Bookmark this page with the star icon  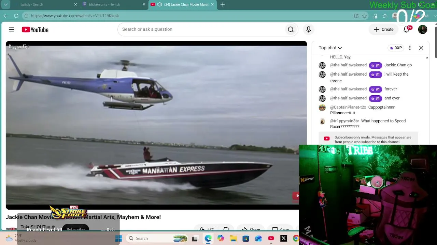(365, 16)
